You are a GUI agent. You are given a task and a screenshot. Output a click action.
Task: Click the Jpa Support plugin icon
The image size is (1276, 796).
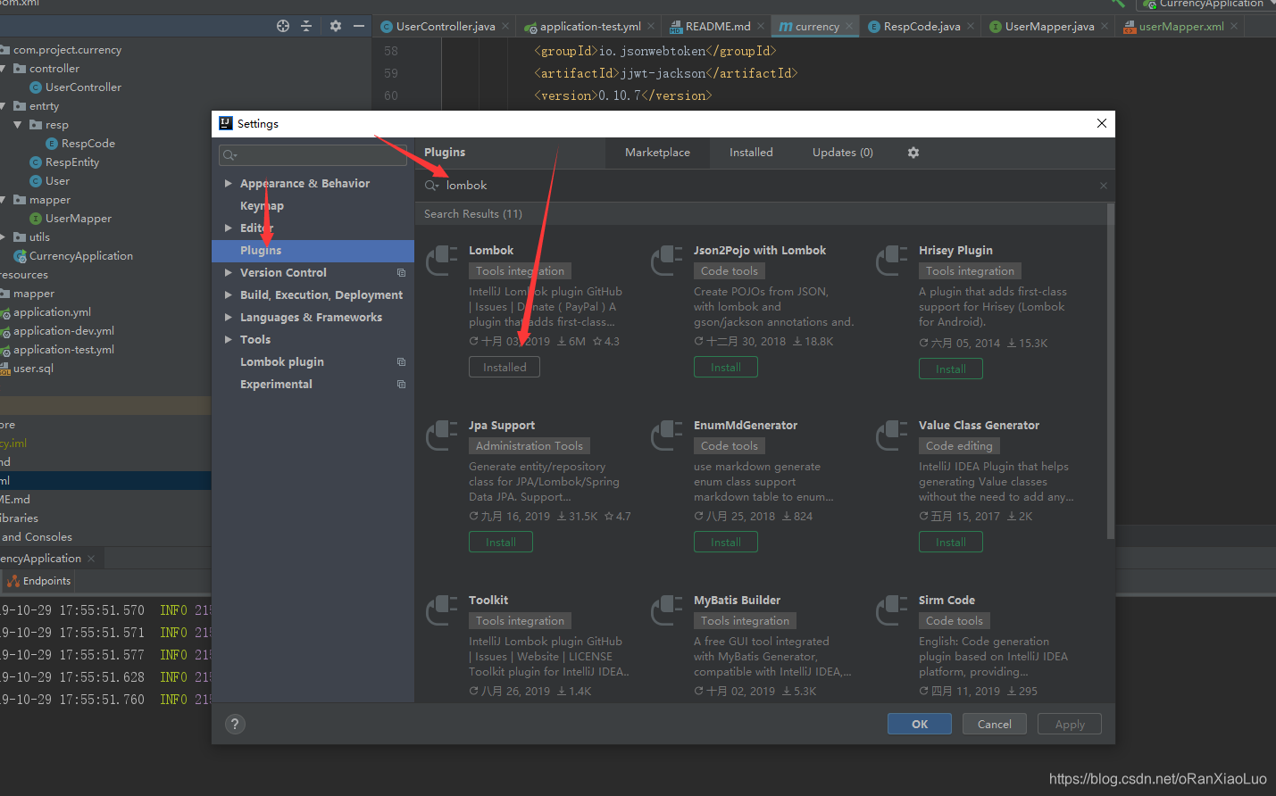442,435
